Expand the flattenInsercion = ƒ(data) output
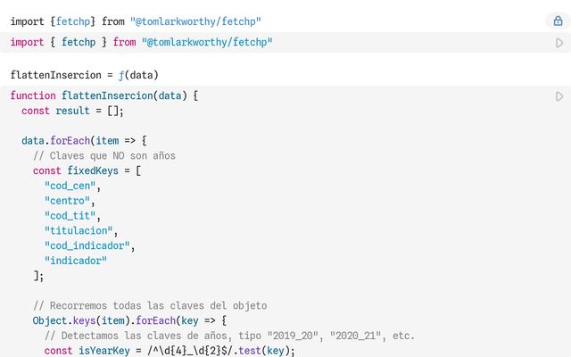Image resolution: width=571 pixels, height=357 pixels. tap(85, 75)
